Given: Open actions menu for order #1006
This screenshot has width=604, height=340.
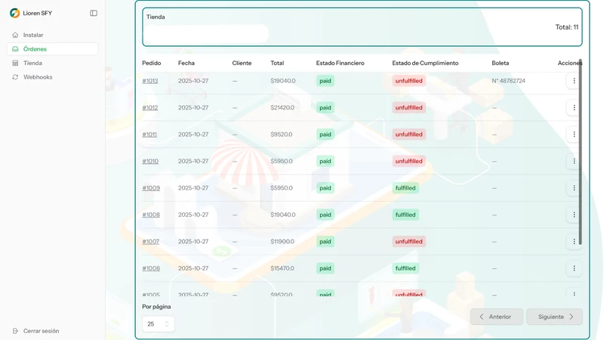Looking at the screenshot, I should tap(574, 268).
